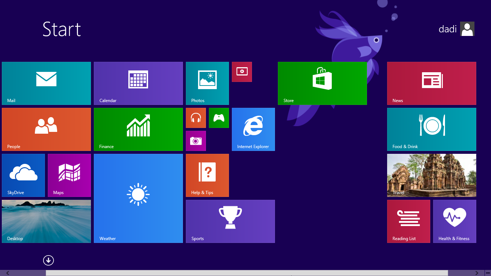Launch the People tile

46,129
